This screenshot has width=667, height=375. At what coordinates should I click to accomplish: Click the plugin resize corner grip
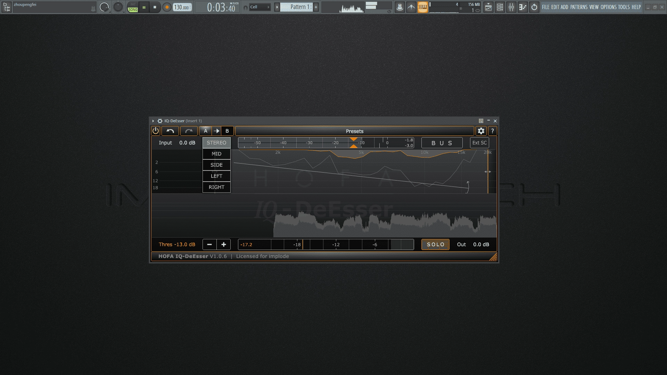(x=493, y=257)
